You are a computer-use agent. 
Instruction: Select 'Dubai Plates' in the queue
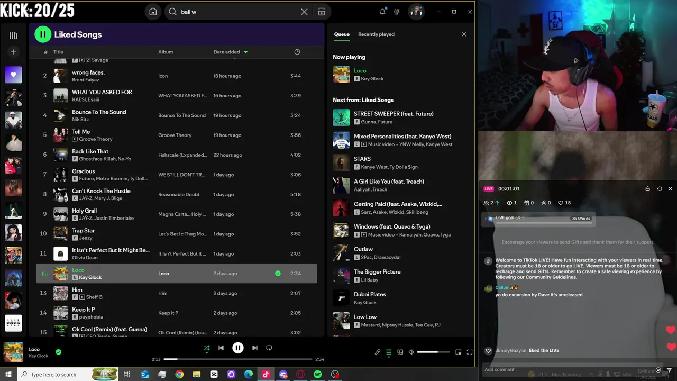401,298
